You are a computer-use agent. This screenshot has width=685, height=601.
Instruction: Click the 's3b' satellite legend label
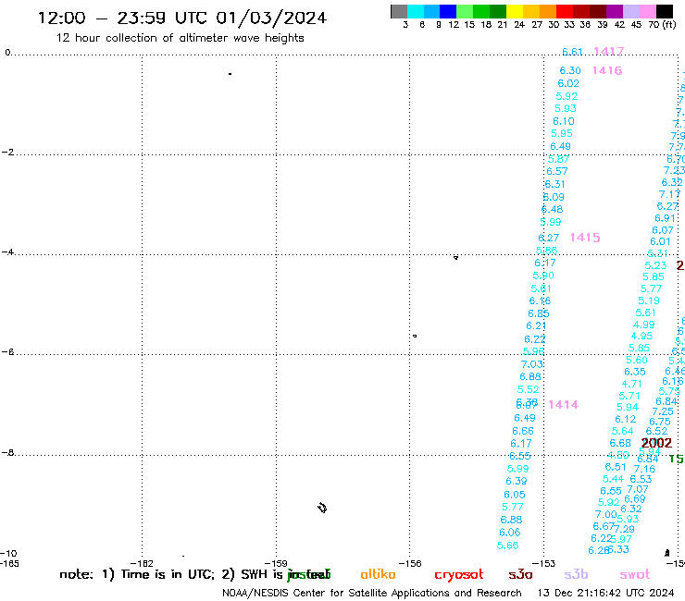coord(576,574)
